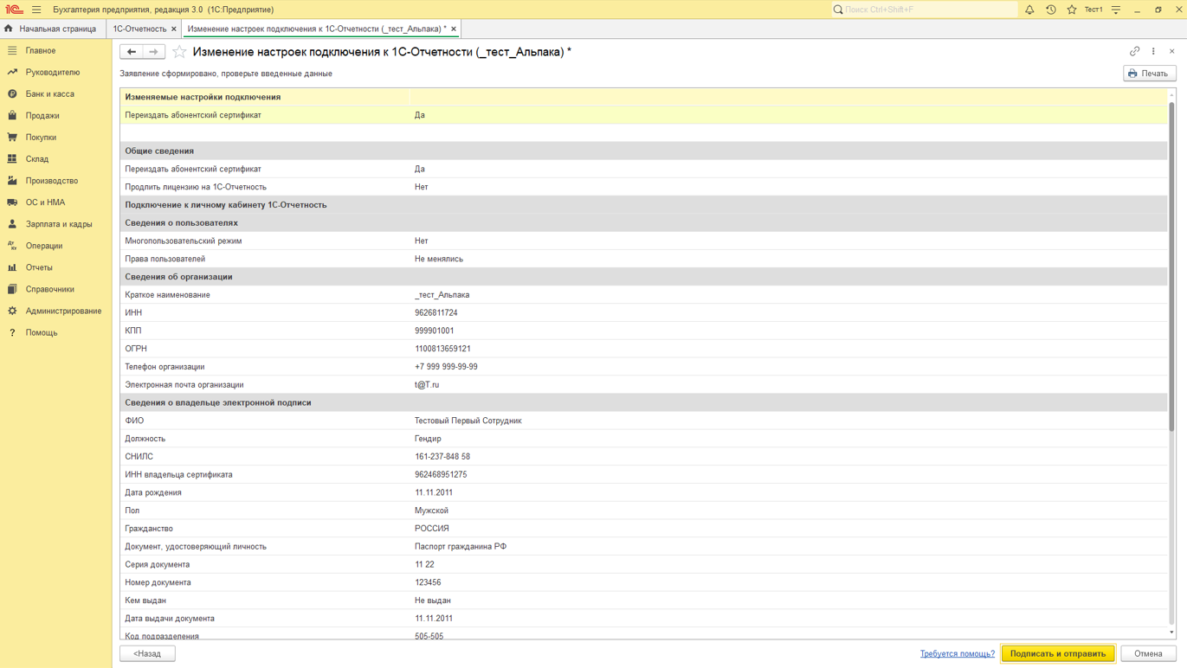Select Гражданство value РОССИЯ
This screenshot has height=668, width=1187.
431,529
